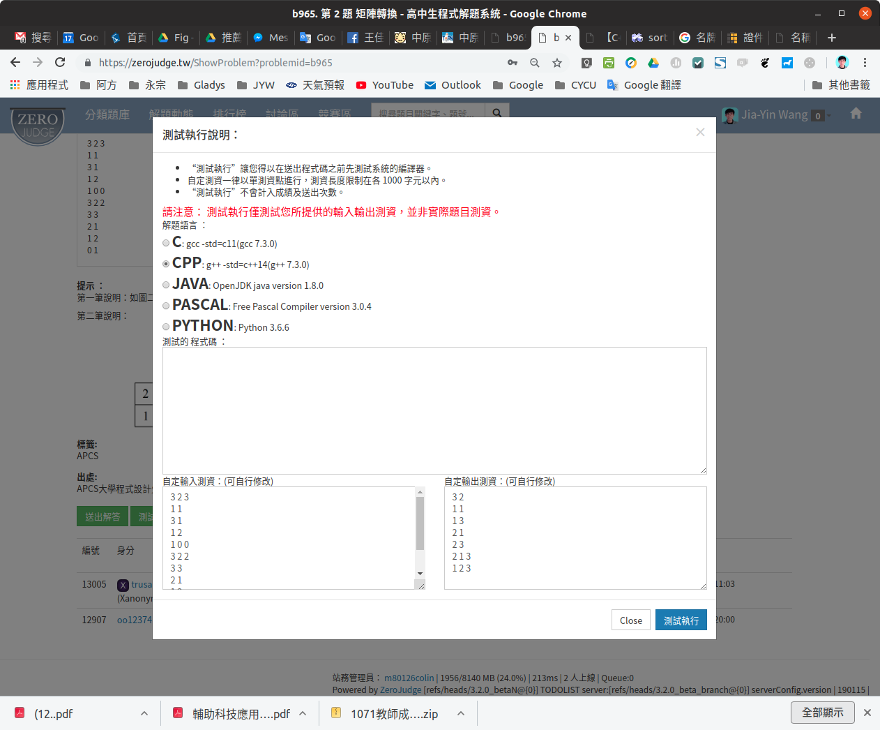The image size is (880, 730).
Task: Open the new tab plus button
Action: point(831,38)
